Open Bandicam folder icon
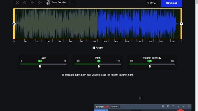198x111 pixels. [x=163, y=106]
